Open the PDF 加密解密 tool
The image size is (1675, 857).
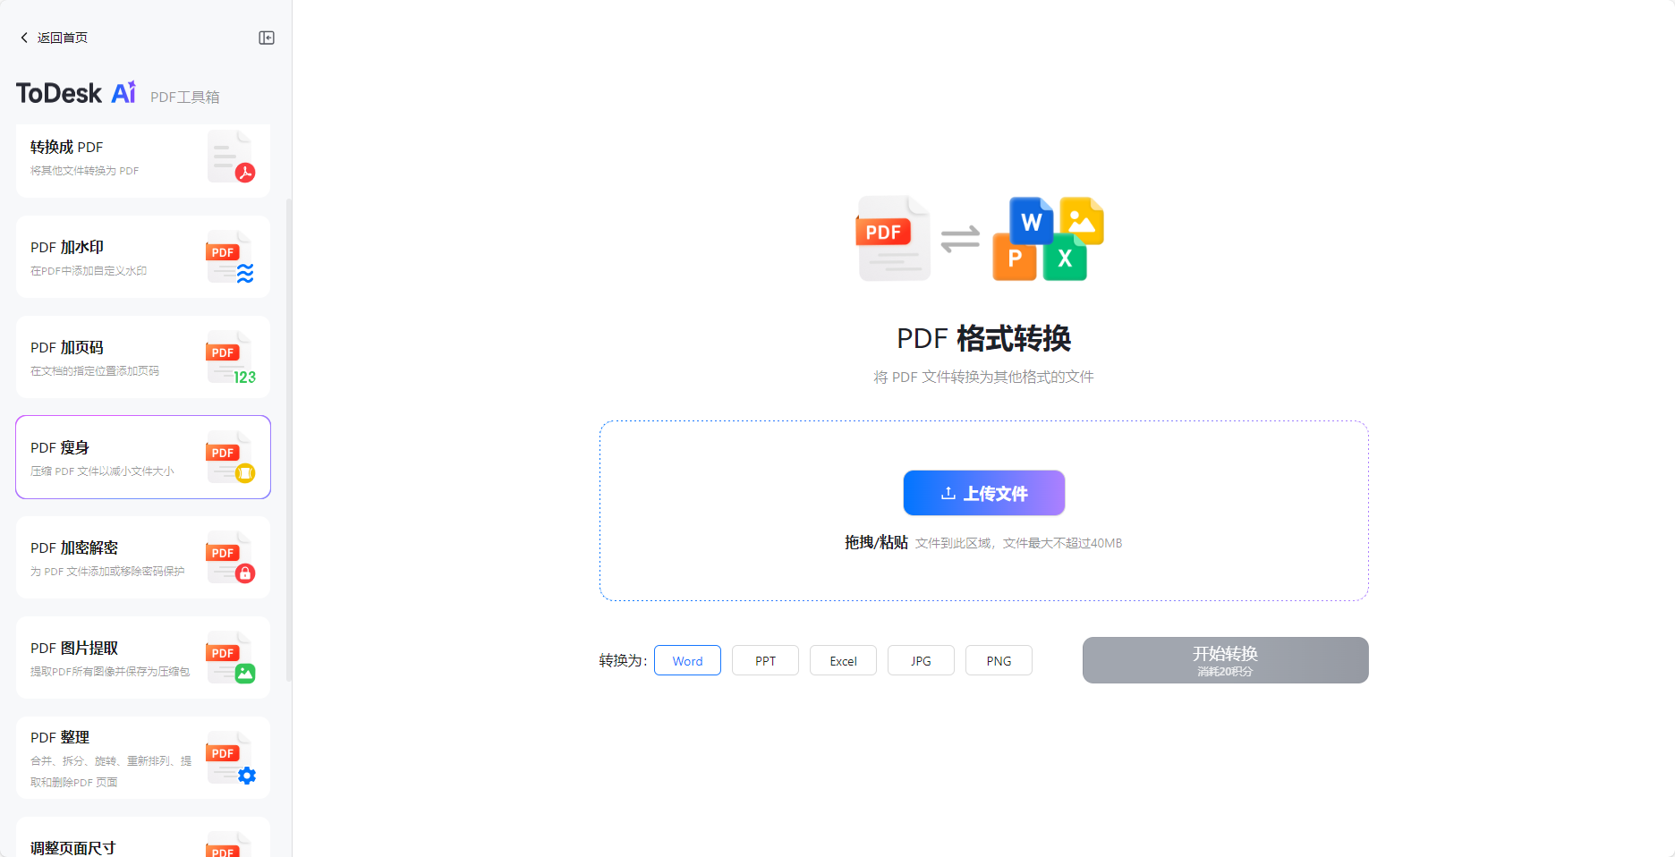pyautogui.click(x=143, y=557)
